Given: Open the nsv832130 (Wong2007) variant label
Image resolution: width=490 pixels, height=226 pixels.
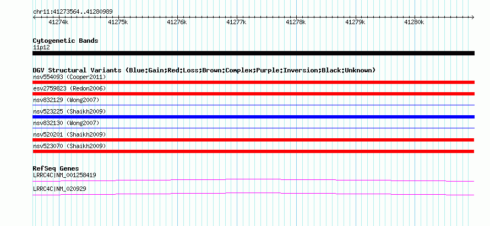Looking at the screenshot, I should coord(66,123).
